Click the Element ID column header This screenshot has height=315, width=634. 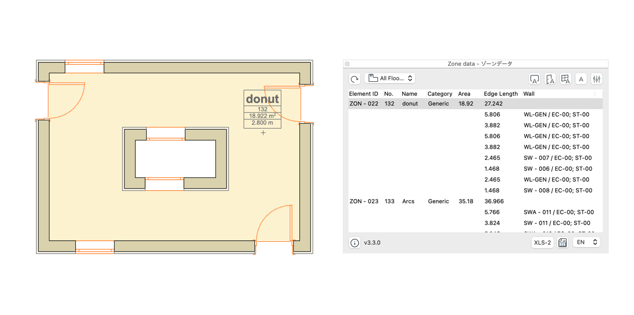pos(364,94)
